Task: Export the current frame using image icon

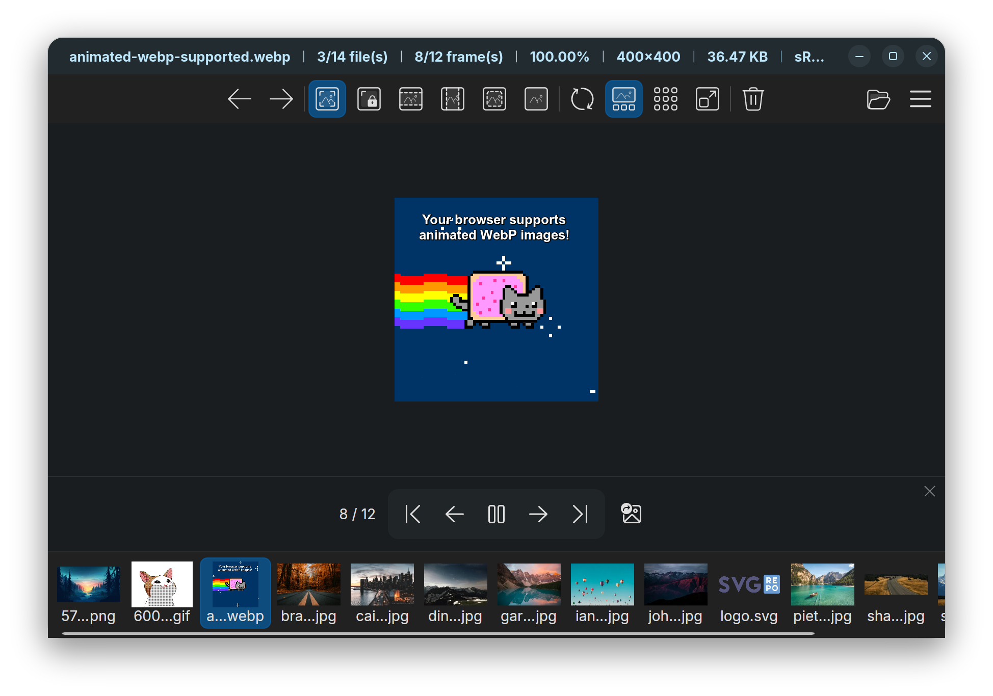Action: pyautogui.click(x=631, y=513)
